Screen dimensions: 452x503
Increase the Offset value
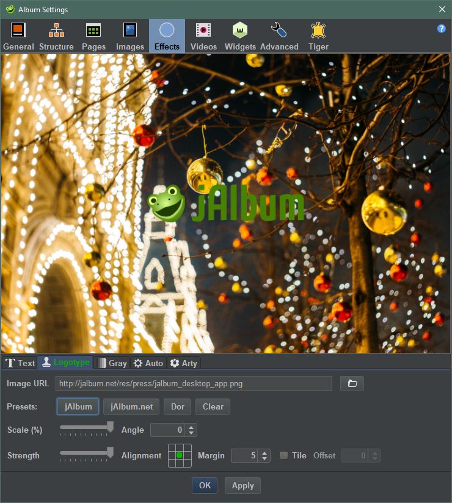(375, 453)
